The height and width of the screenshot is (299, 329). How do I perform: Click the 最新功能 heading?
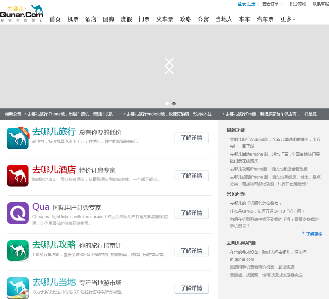pyautogui.click(x=236, y=130)
